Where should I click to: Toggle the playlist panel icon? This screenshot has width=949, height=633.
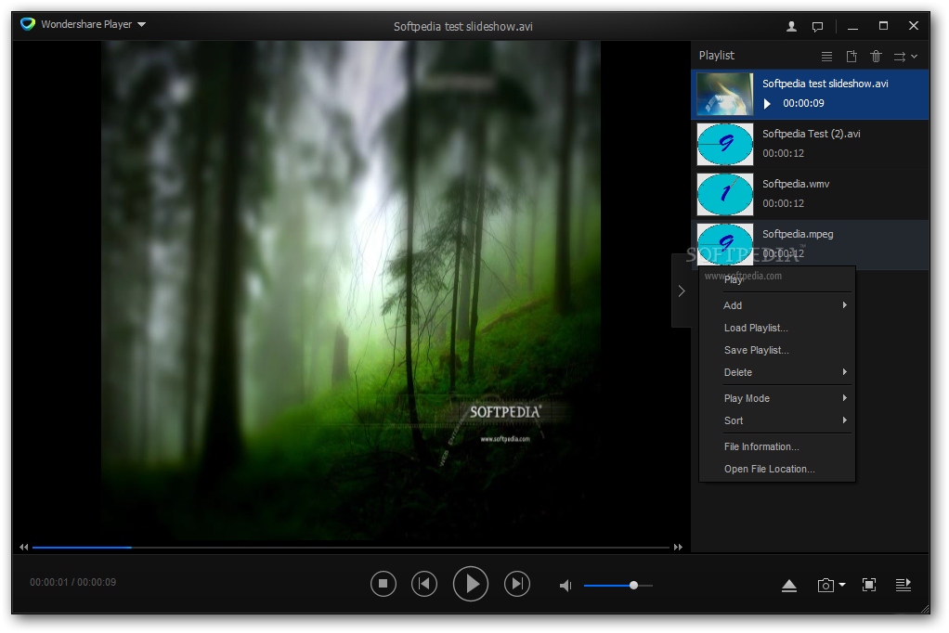coord(903,585)
